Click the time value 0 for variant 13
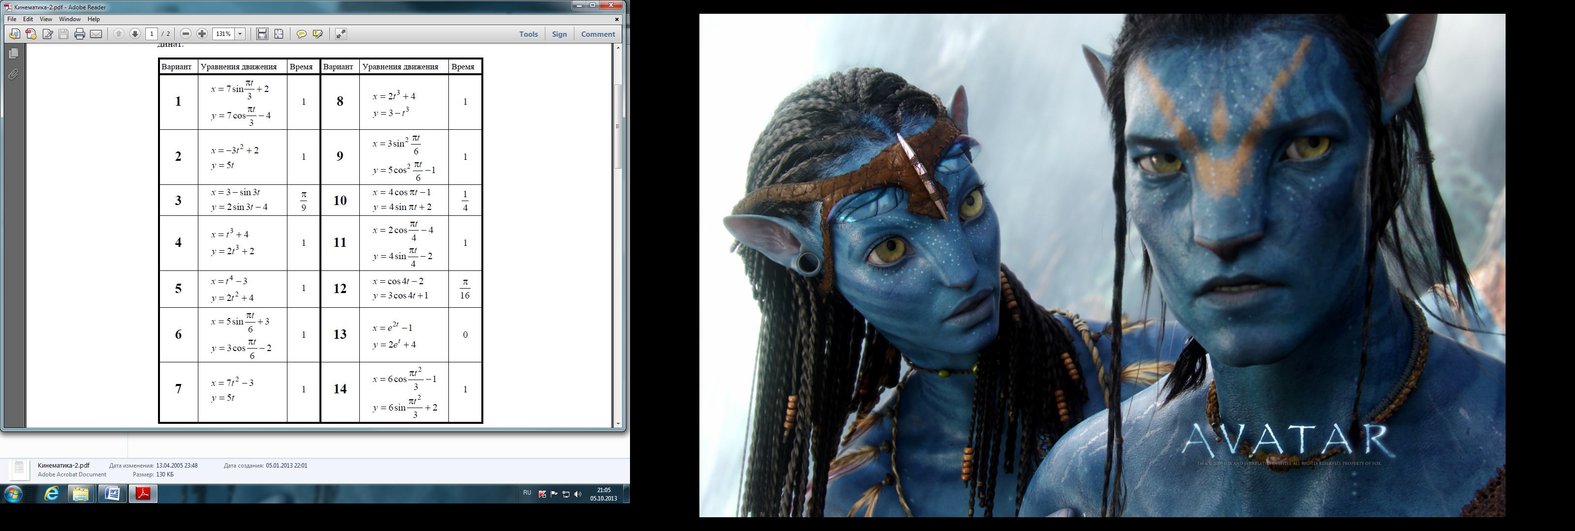Image resolution: width=1575 pixels, height=531 pixels. tap(465, 335)
